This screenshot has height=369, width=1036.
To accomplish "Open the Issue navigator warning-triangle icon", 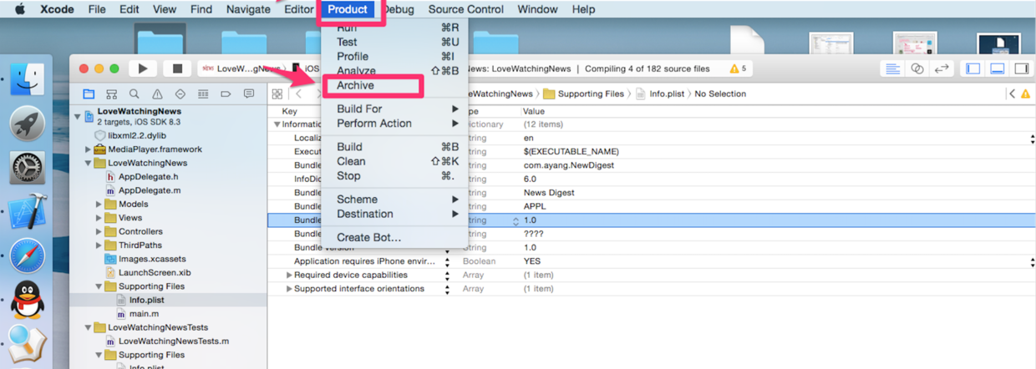I will (157, 94).
